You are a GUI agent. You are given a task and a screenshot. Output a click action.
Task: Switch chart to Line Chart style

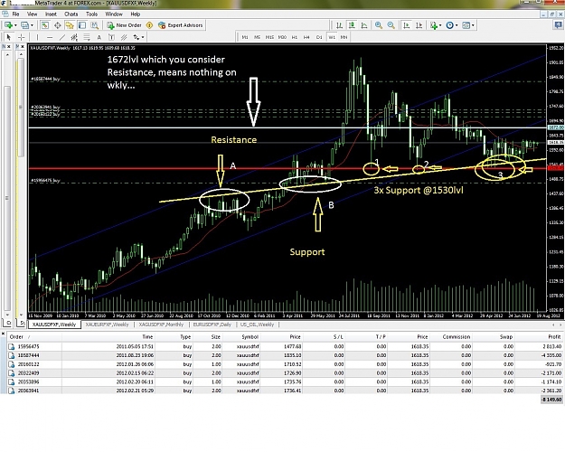coord(364,25)
